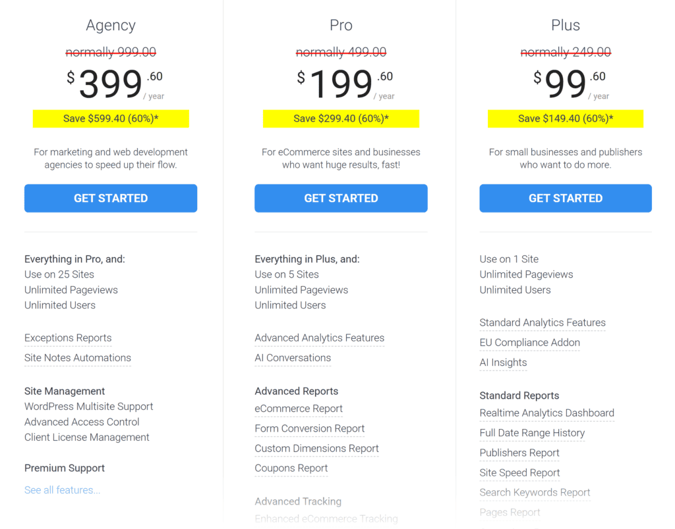Click the AI Insights link
This screenshot has width=675, height=529.
coord(503,363)
